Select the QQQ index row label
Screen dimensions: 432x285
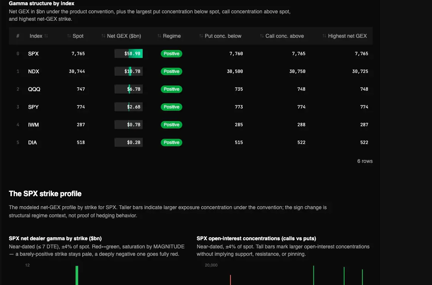coord(34,89)
